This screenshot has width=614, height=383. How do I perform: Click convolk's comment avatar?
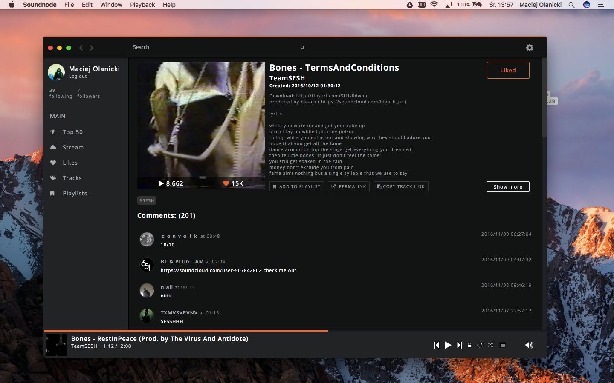tap(147, 239)
